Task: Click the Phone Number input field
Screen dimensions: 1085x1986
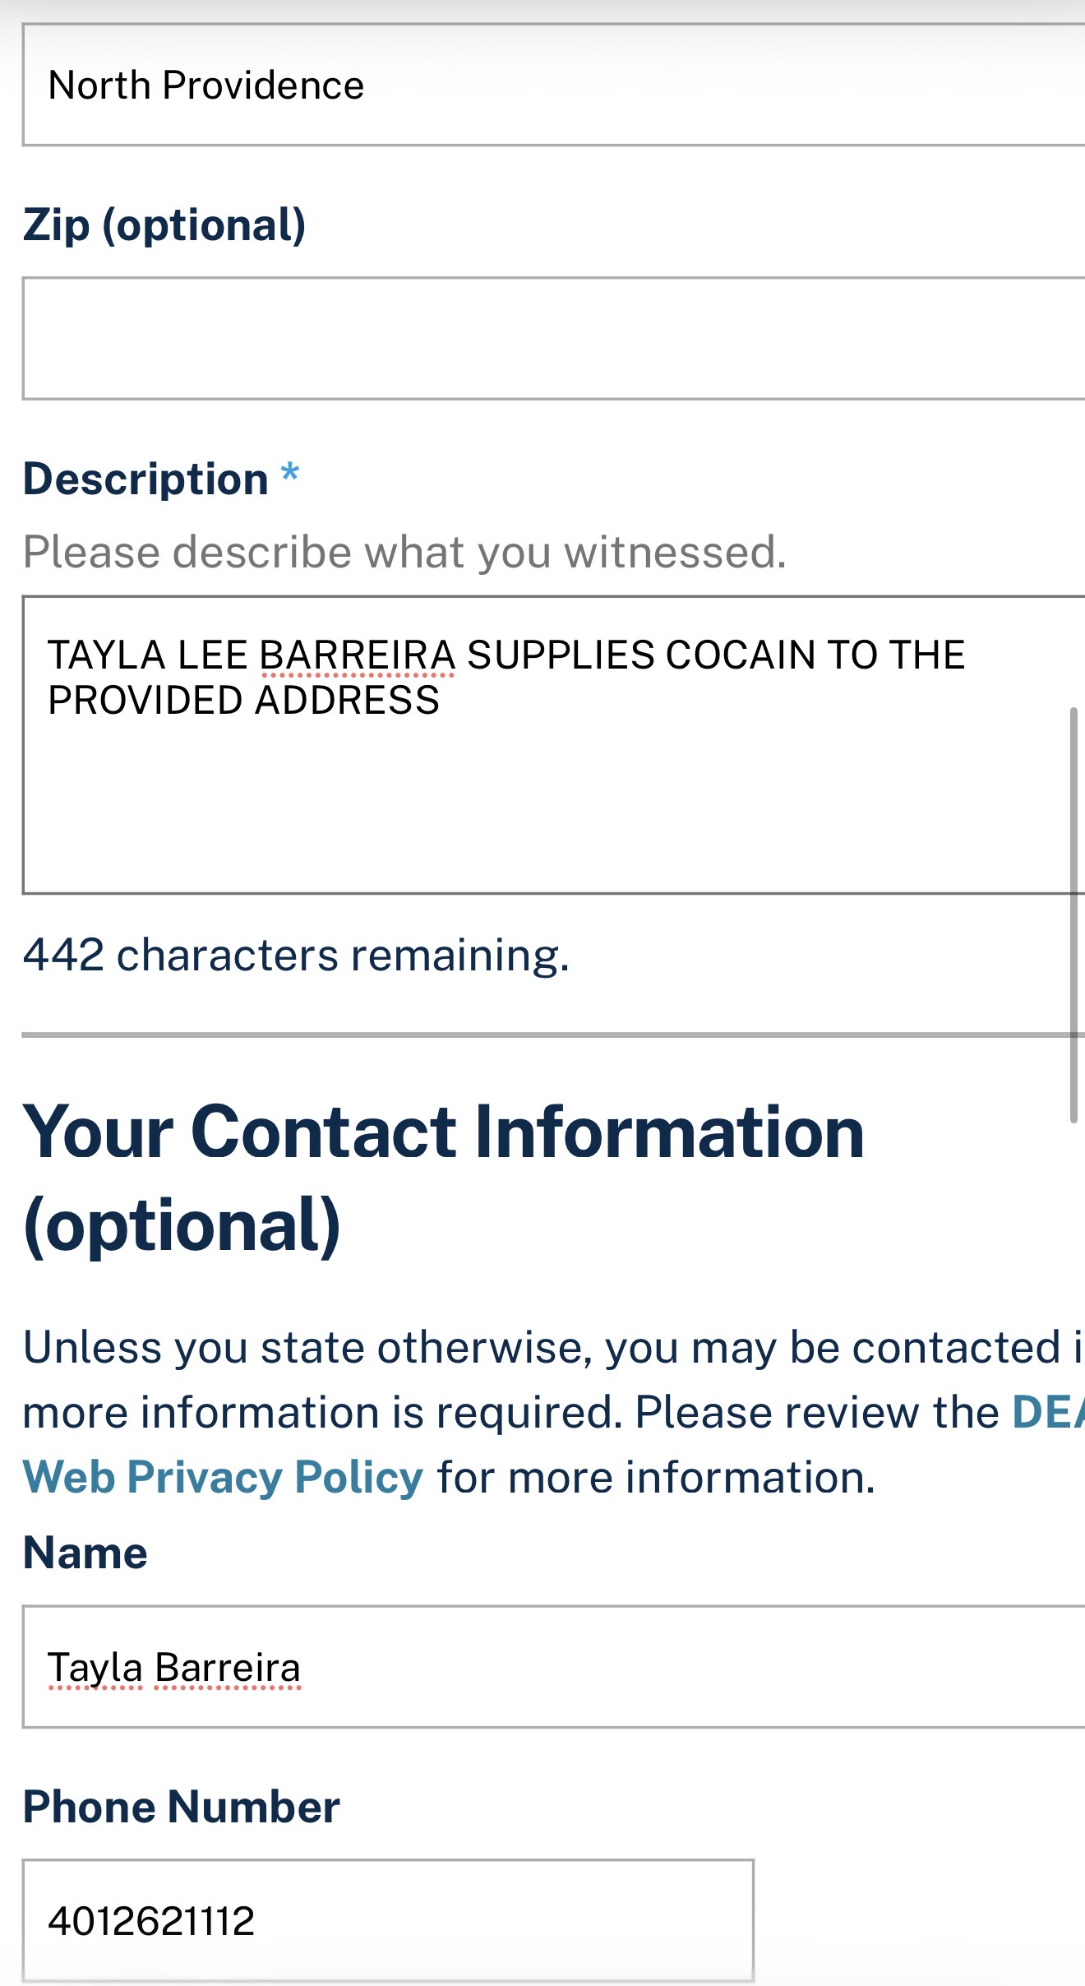Action: [x=388, y=1921]
